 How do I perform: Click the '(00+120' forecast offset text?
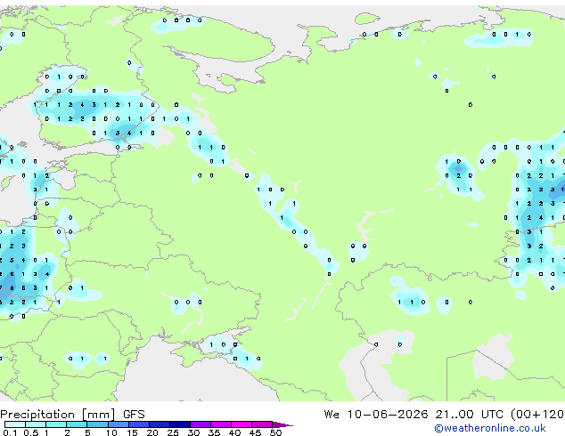tap(537, 415)
